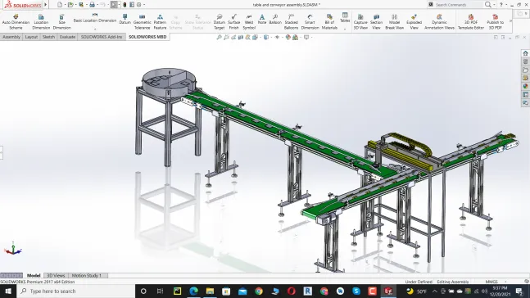The width and height of the screenshot is (530, 298).
Task: Select the SOLIDWORKS MBD tab
Action: [147, 37]
